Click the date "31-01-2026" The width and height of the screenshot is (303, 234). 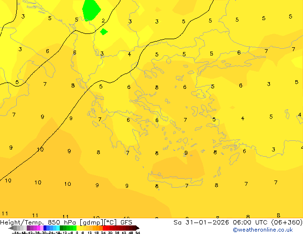[x=207, y=223]
